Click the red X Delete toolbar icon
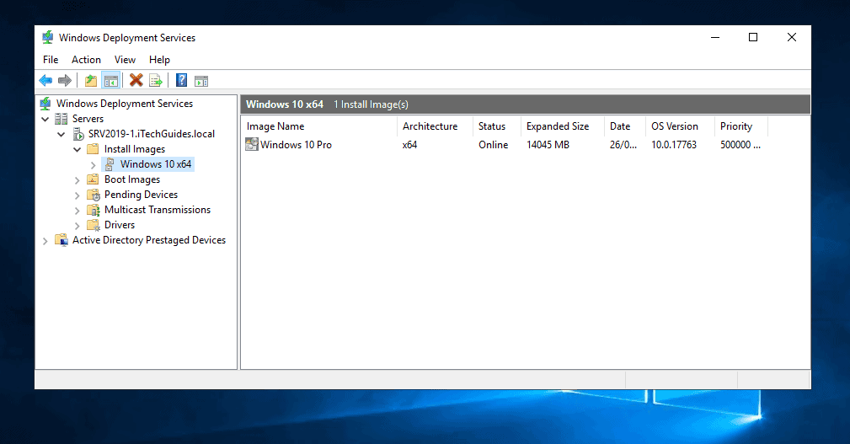 click(x=136, y=80)
